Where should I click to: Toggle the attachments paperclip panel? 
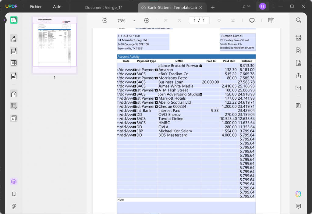tap(14, 207)
